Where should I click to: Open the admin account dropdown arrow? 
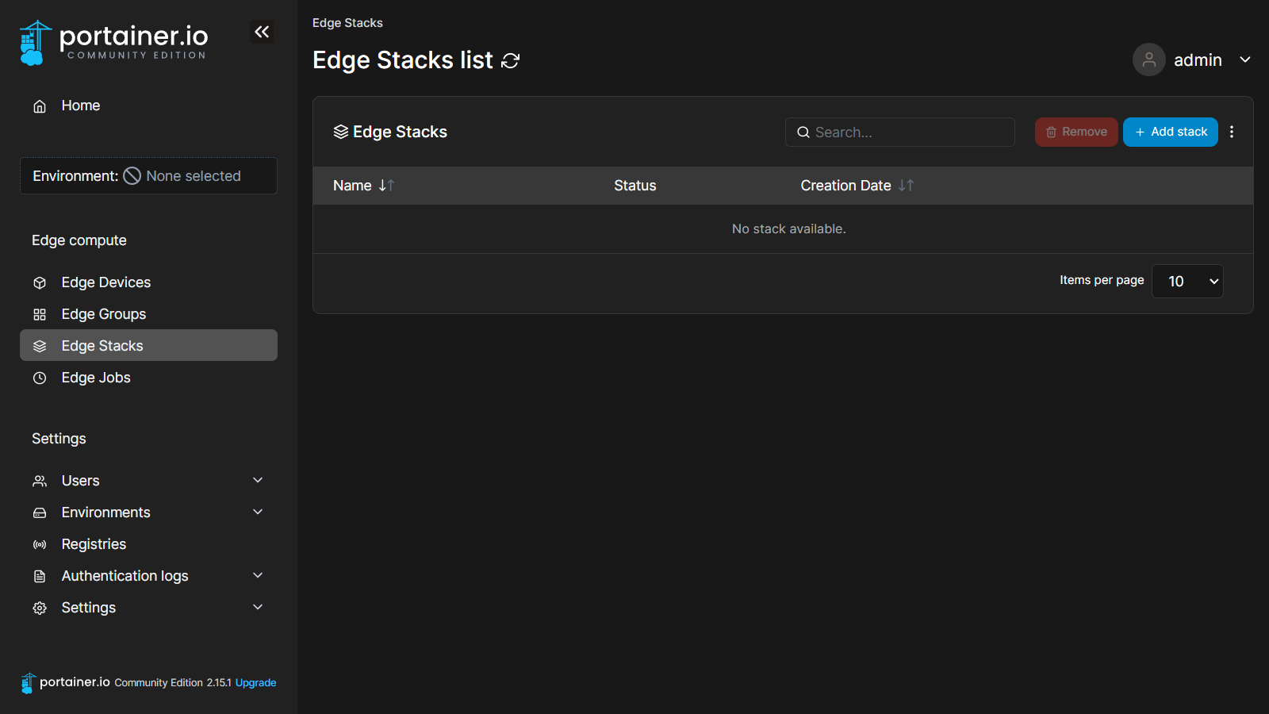click(1245, 60)
